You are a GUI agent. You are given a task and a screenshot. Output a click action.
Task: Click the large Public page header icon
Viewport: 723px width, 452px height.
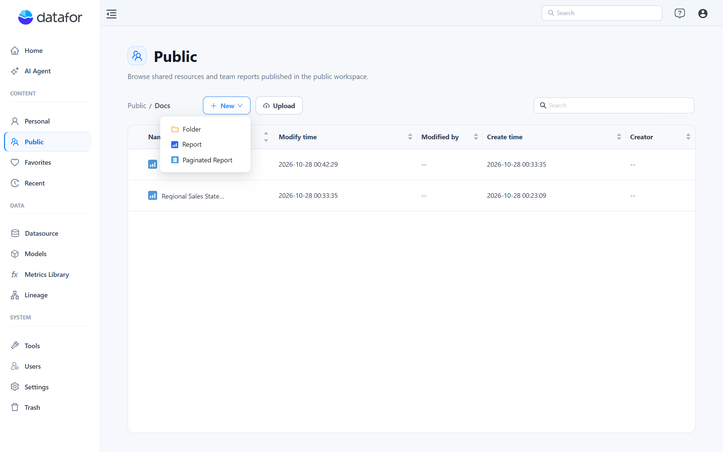(x=137, y=56)
